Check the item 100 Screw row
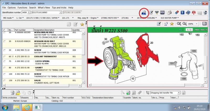The width and height of the screenshot is (210, 111). click(x=4, y=74)
